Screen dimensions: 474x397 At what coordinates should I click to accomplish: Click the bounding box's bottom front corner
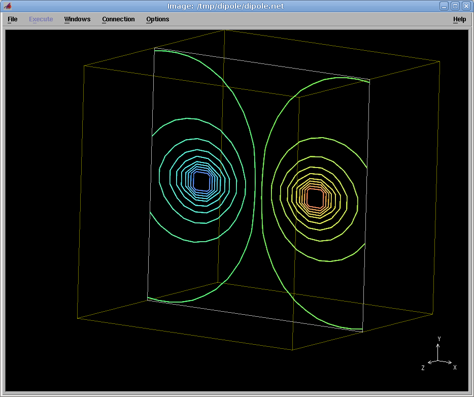coord(292,350)
